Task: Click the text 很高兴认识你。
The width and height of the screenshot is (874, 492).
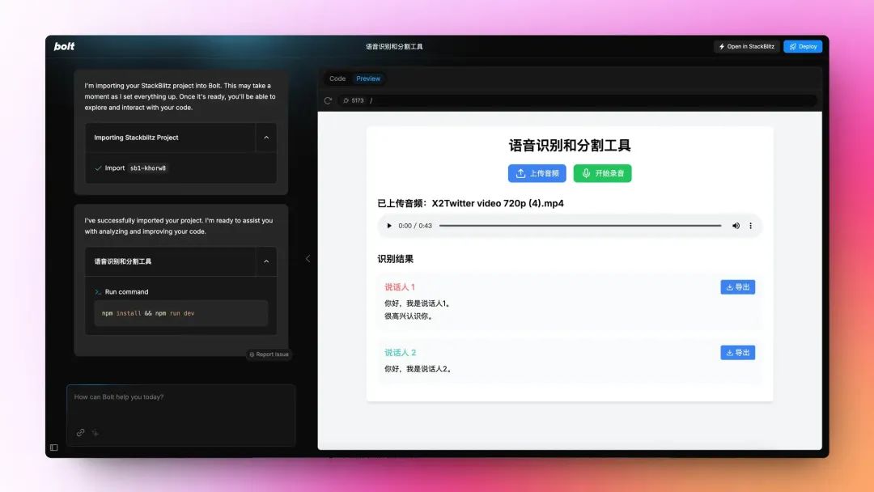Action: pos(409,316)
